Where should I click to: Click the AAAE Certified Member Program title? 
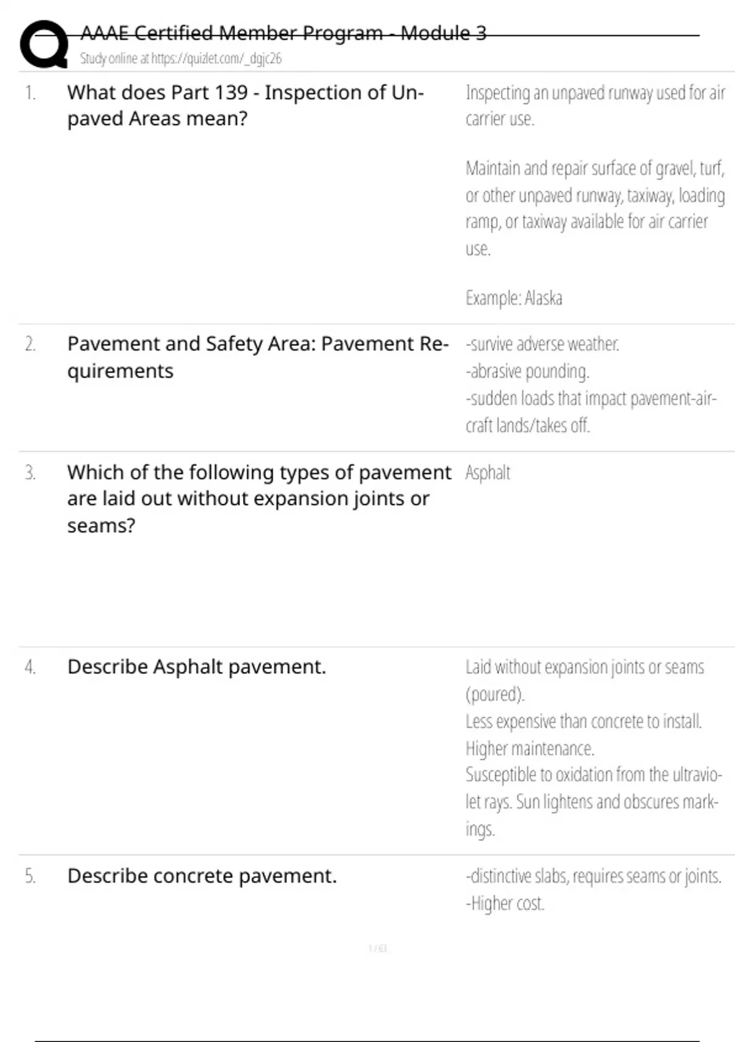[283, 32]
